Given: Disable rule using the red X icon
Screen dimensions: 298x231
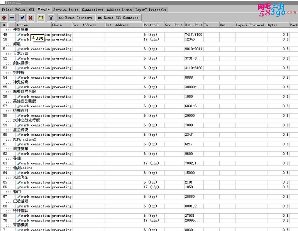Looking at the screenshot, I should [30, 18].
